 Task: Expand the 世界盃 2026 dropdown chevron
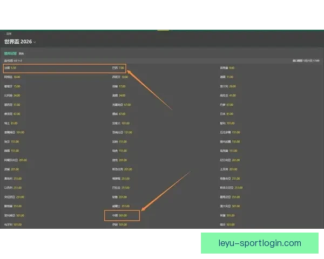point(35,42)
